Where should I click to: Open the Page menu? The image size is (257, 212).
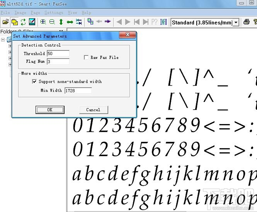(36, 12)
